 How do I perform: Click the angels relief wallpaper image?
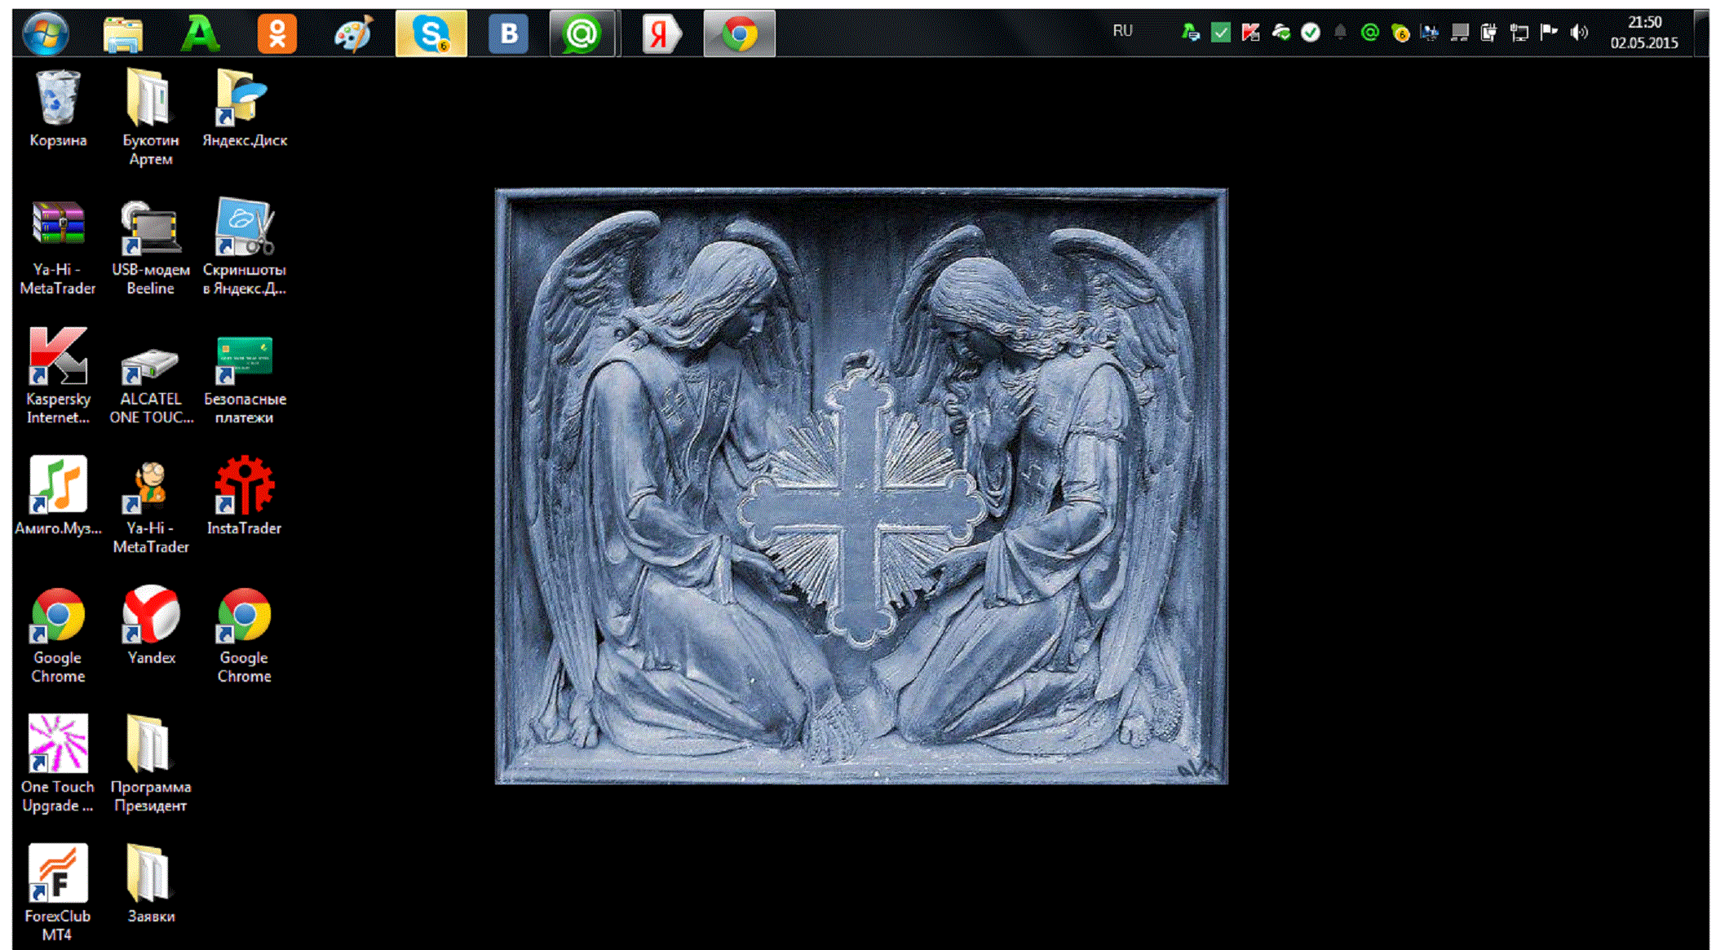pyautogui.click(x=861, y=487)
